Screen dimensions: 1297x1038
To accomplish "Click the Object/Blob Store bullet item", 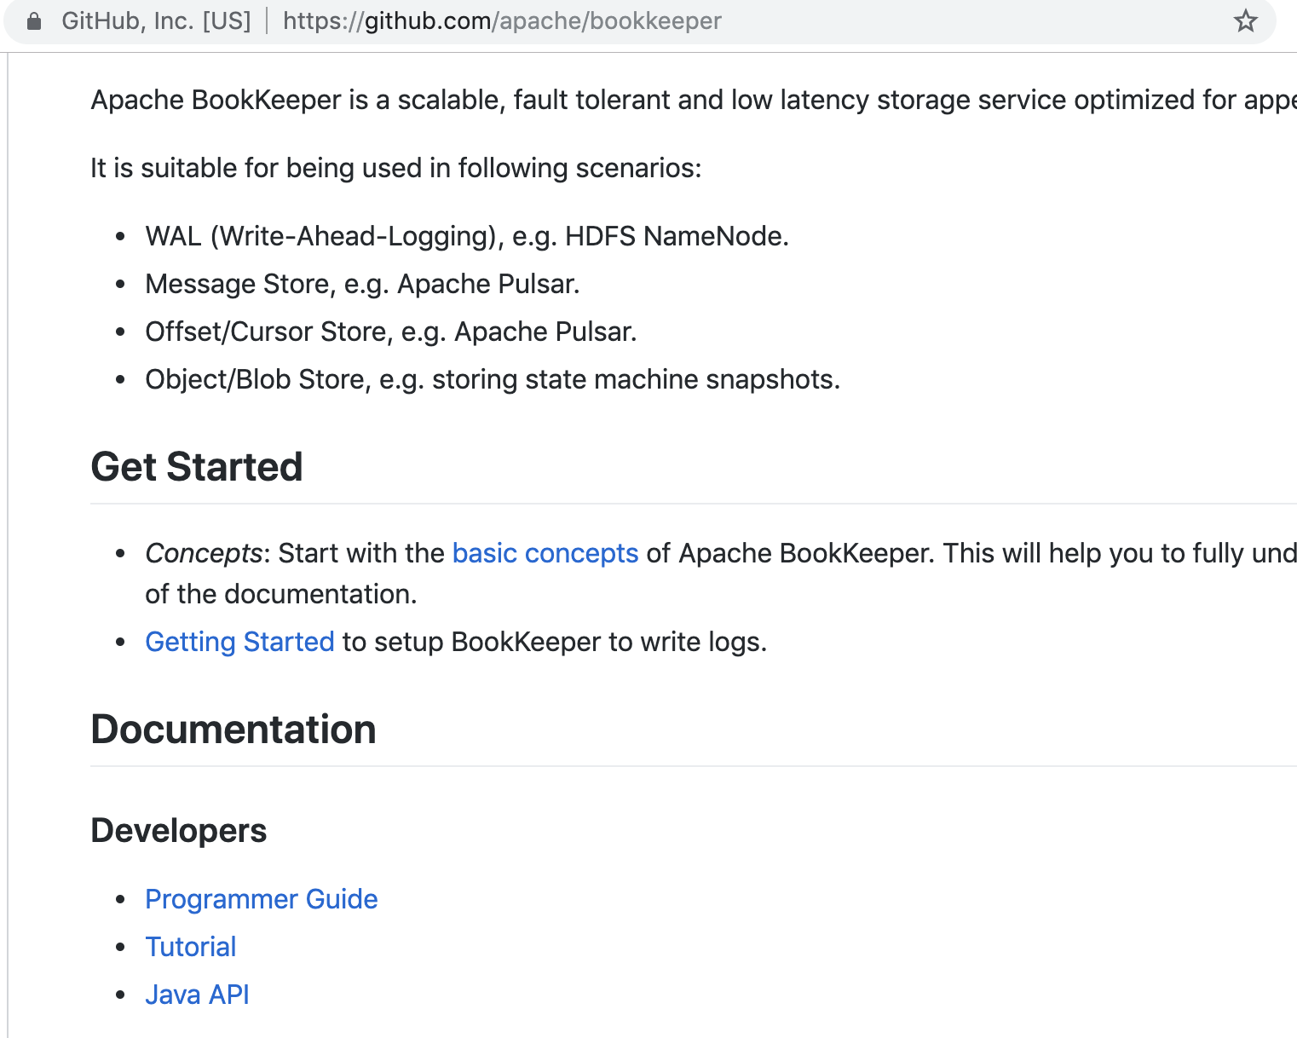I will tap(493, 379).
